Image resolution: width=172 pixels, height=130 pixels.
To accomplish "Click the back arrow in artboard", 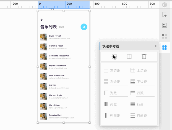I will [x=42, y=20].
